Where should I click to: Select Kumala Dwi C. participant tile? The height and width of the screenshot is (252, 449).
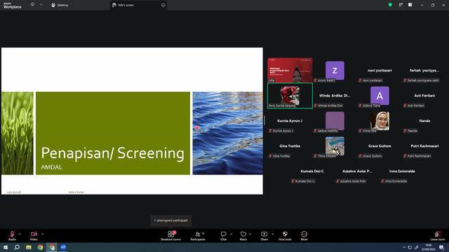[x=312, y=171]
